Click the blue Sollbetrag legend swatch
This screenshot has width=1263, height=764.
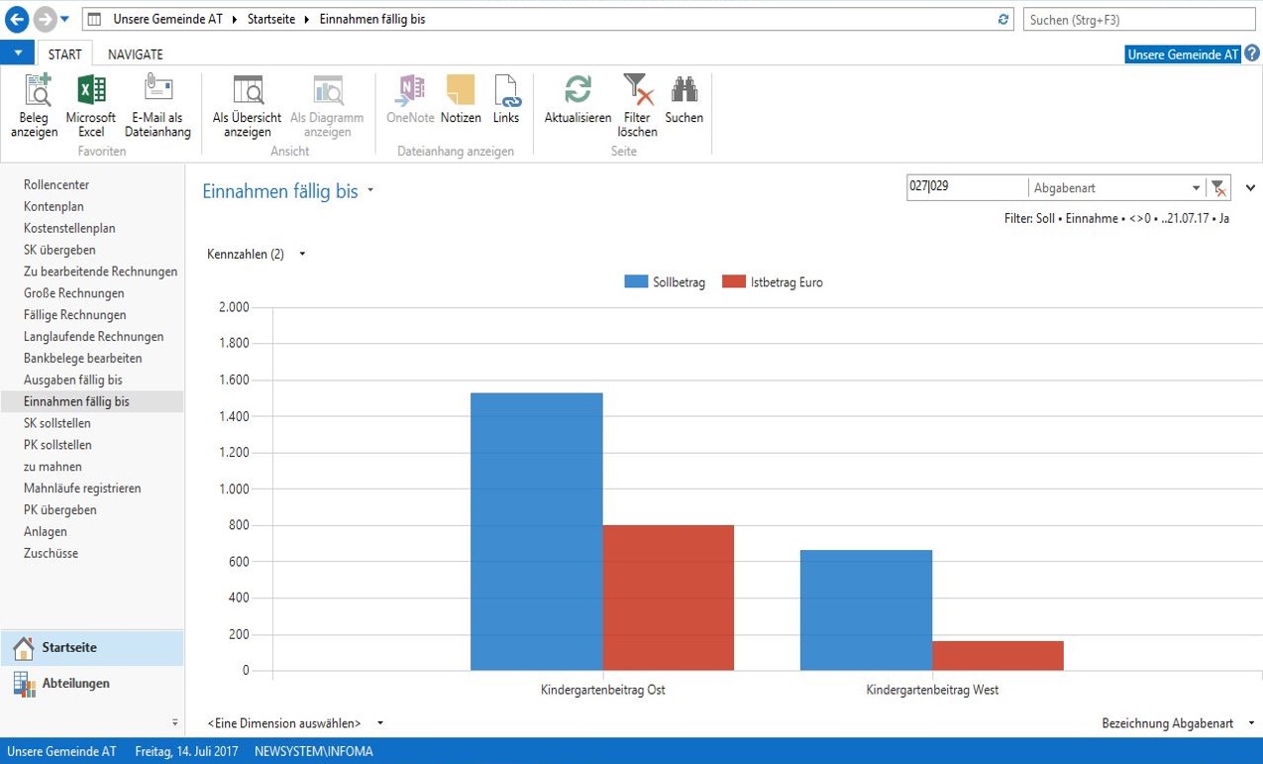coord(635,282)
